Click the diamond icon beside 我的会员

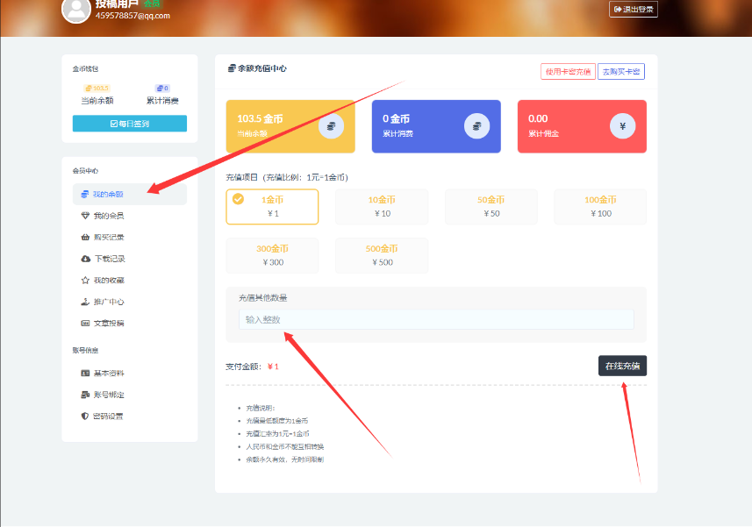click(85, 216)
